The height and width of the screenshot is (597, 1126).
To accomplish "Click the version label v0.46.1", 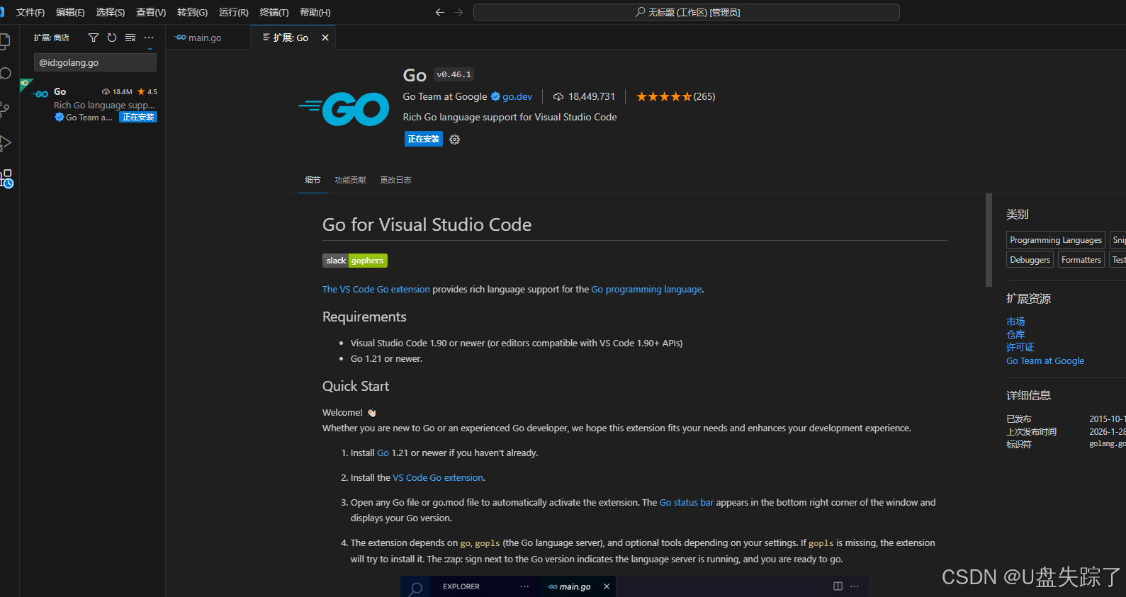I will pyautogui.click(x=454, y=74).
